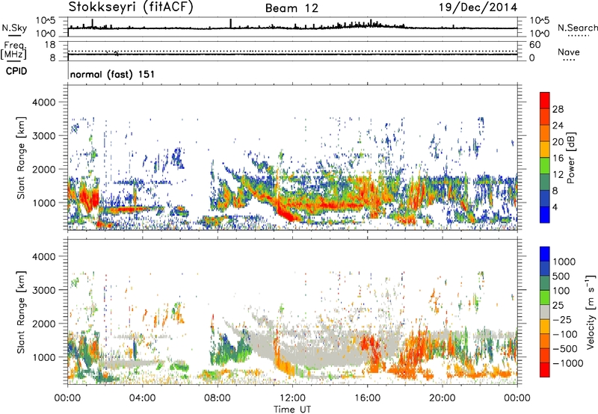Click the "Freq. [MHz]" axis label

coord(13,51)
